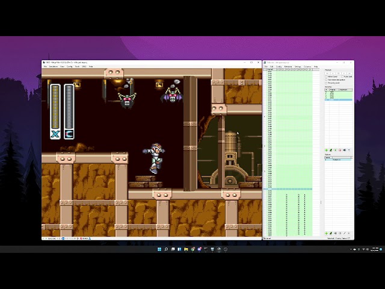This screenshot has width=385, height=289.
Task: Click the red update branch icon
Action: click(340, 150)
